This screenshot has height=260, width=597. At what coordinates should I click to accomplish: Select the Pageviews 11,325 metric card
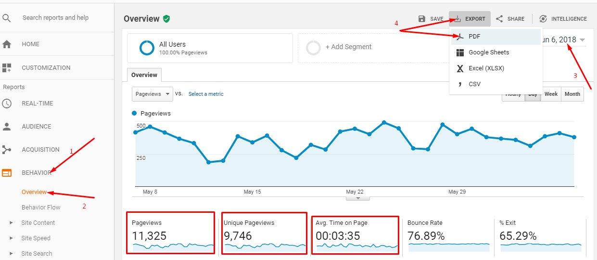[170, 233]
